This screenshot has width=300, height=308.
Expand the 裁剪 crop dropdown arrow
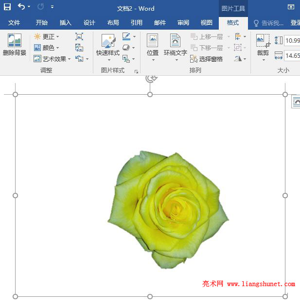[x=264, y=60]
